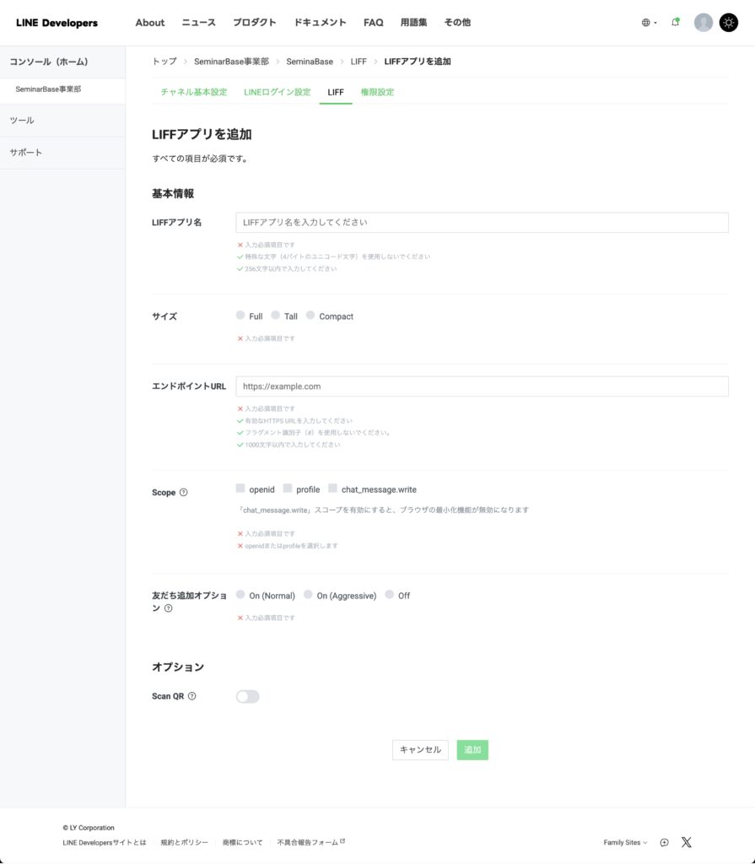Expand the Family Sites dropdown
The image size is (755, 864).
pyautogui.click(x=625, y=842)
